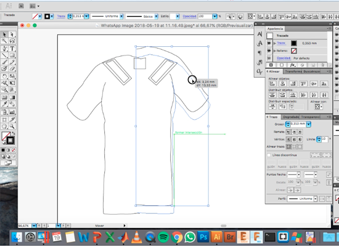
Task: Click the Límite value field
Action: pos(325,139)
